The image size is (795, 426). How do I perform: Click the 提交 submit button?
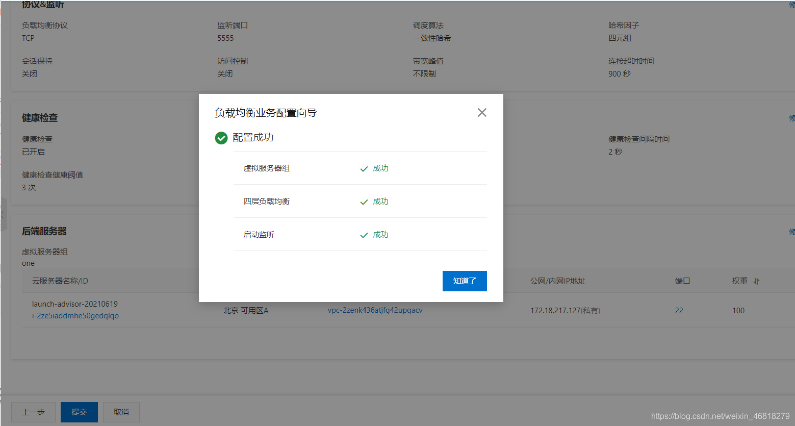[79, 412]
